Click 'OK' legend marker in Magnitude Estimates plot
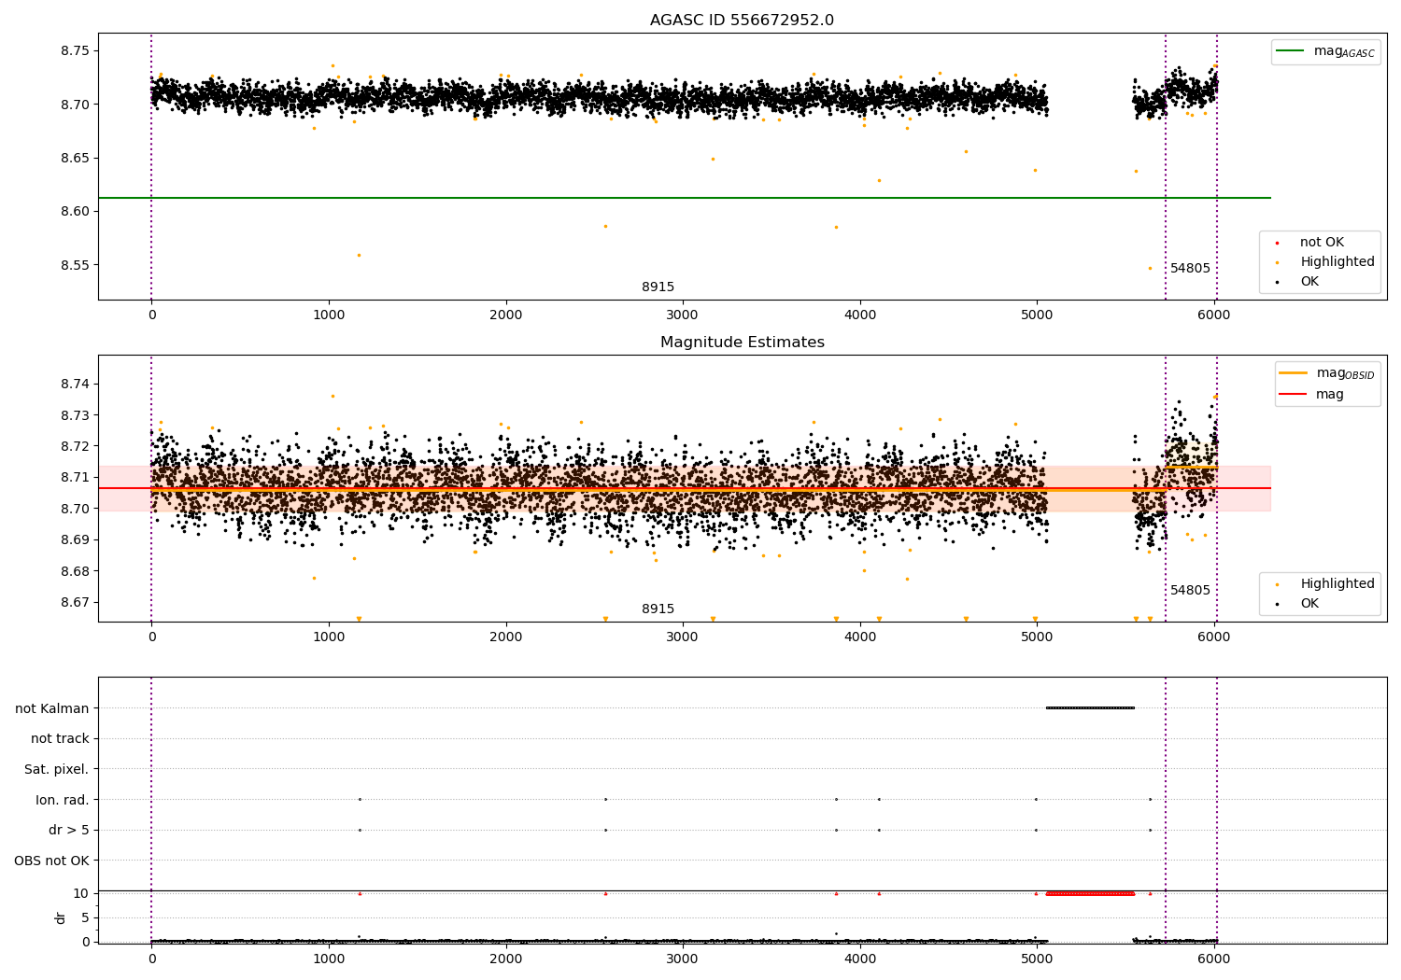The height and width of the screenshot is (980, 1401). click(1277, 604)
